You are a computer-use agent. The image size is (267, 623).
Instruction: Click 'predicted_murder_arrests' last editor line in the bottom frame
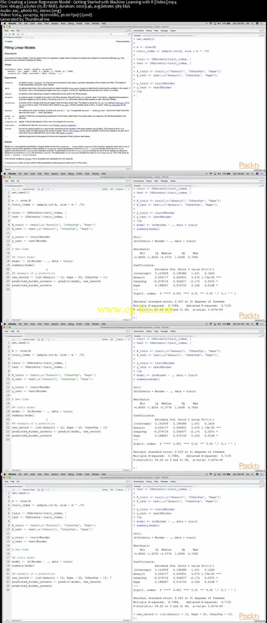point(31,585)
